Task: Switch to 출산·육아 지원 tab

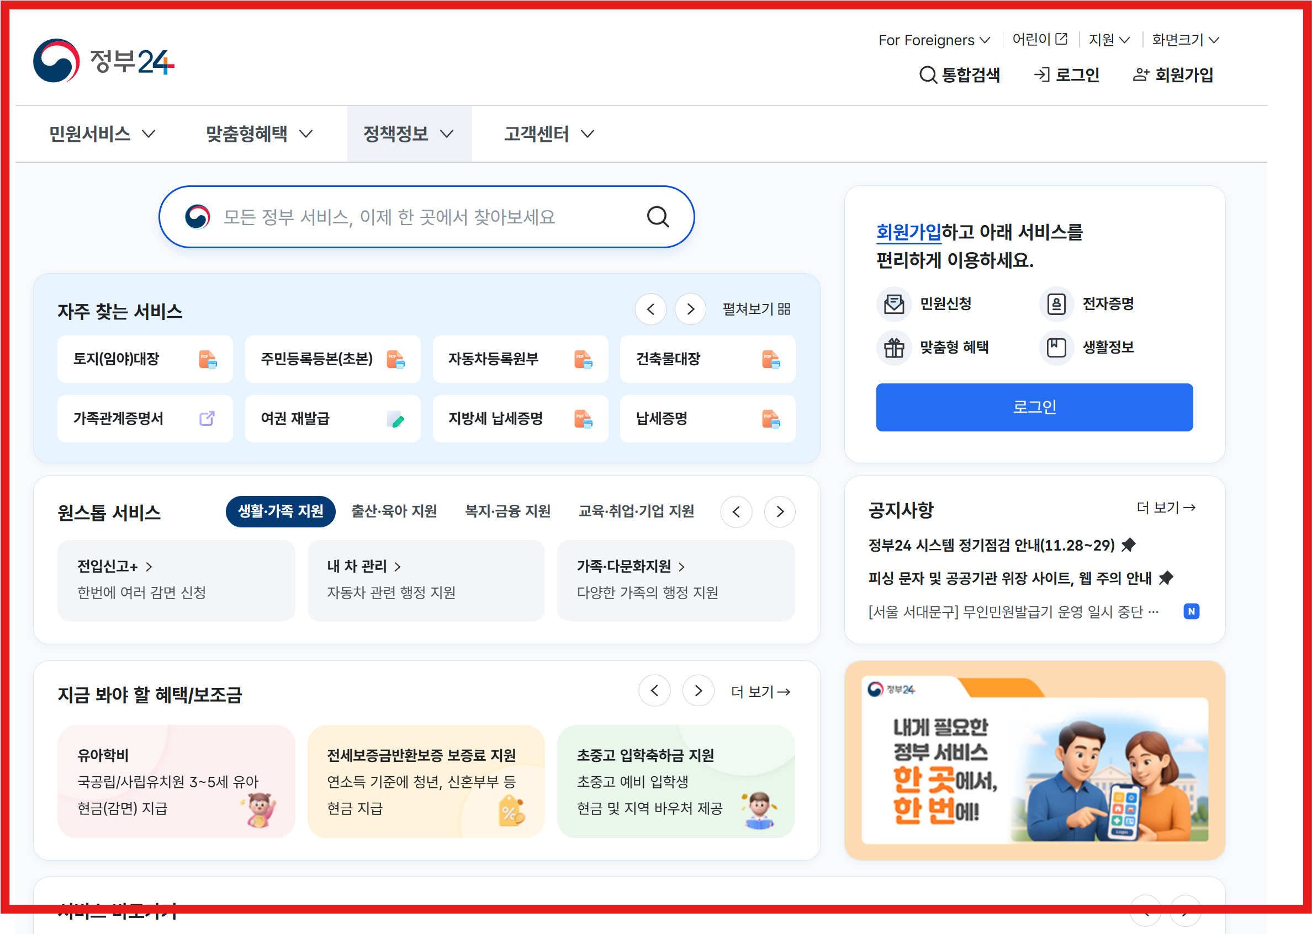Action: tap(394, 511)
